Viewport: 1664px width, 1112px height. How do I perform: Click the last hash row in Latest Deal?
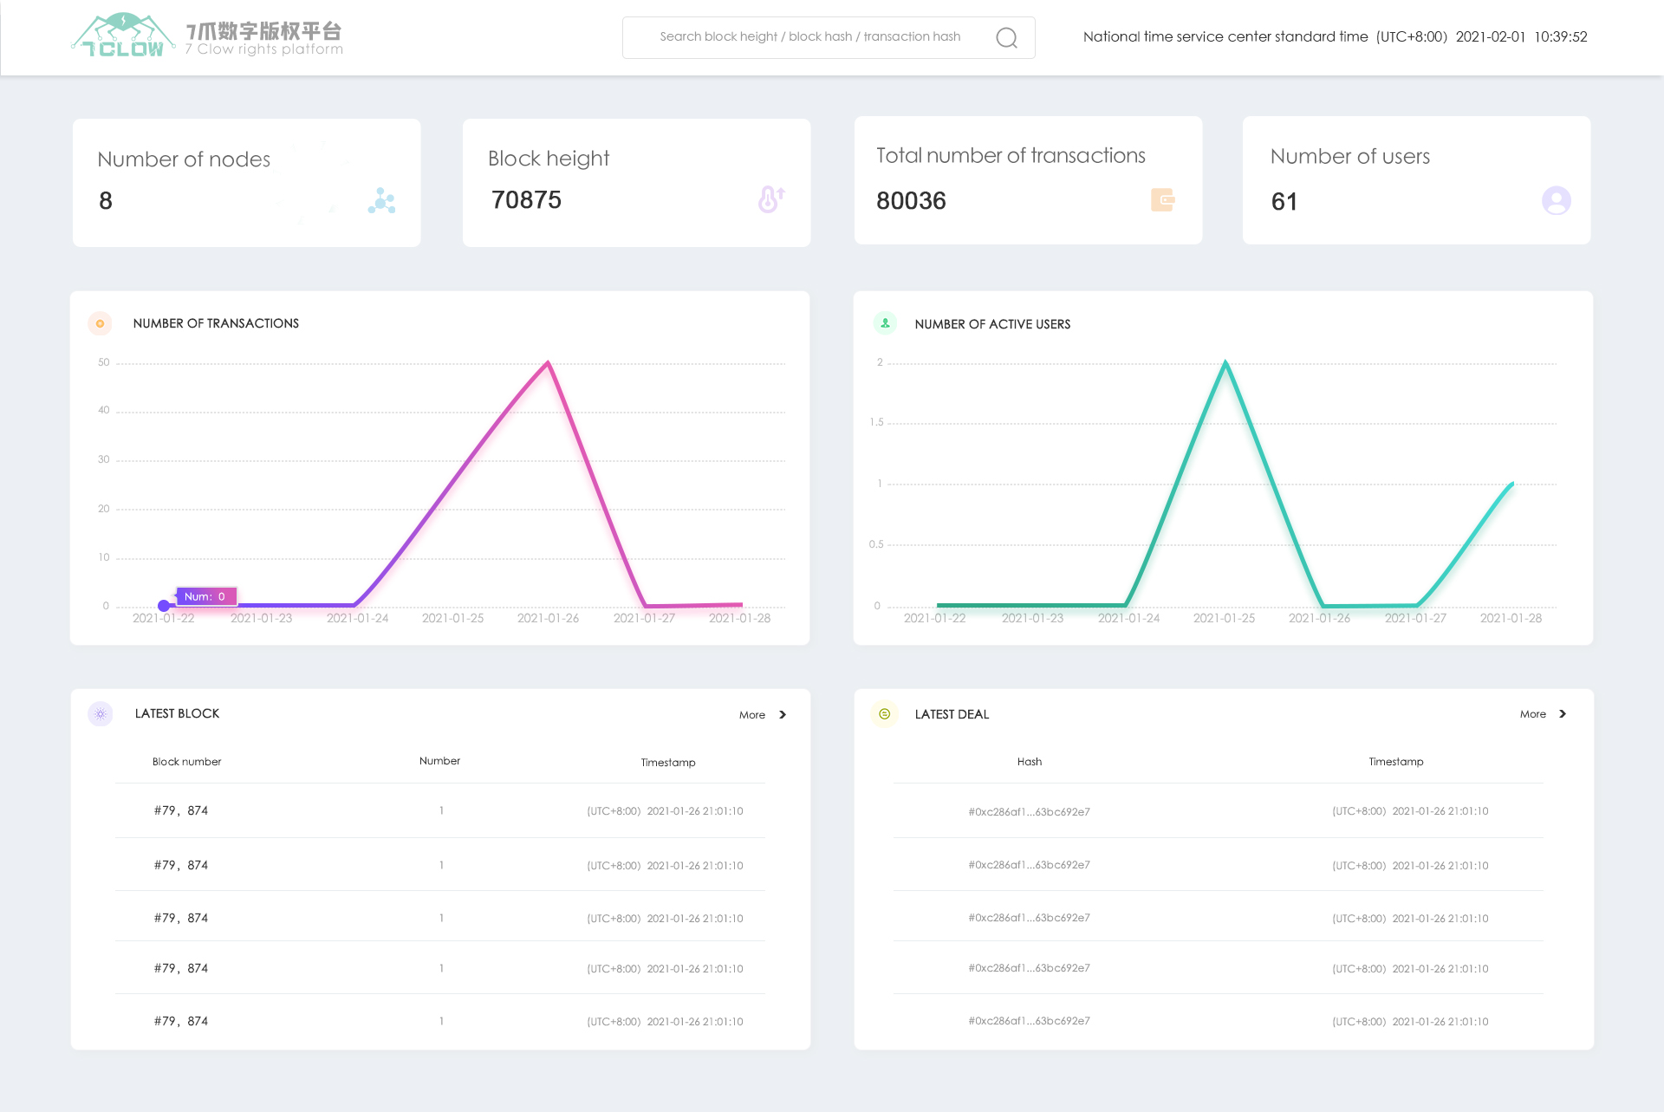(1029, 1021)
